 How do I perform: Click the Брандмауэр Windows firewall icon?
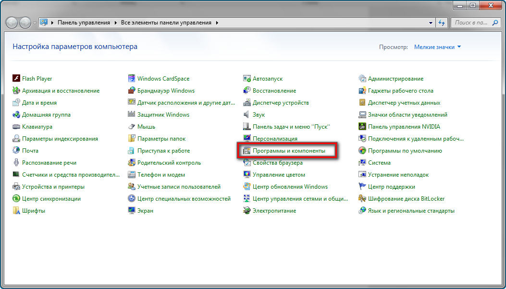pyautogui.click(x=132, y=91)
